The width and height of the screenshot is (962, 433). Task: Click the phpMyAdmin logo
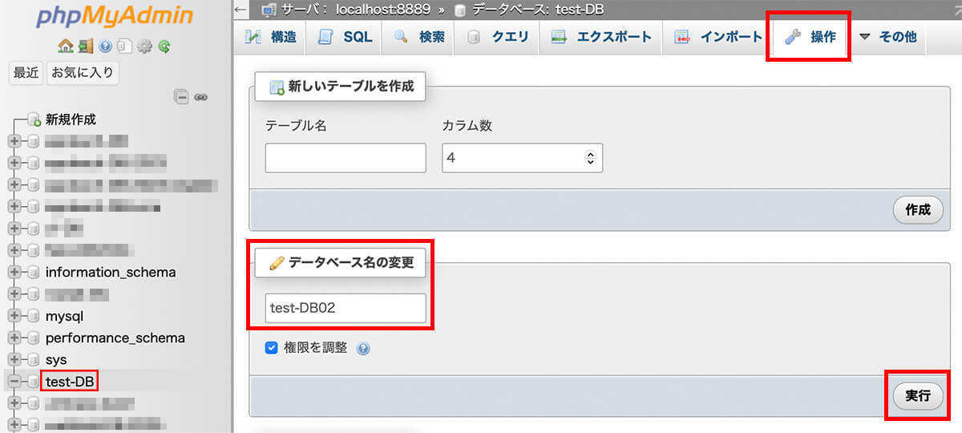pos(114,16)
